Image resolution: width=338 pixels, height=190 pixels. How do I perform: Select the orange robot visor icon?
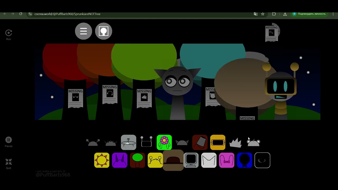pos(218,142)
